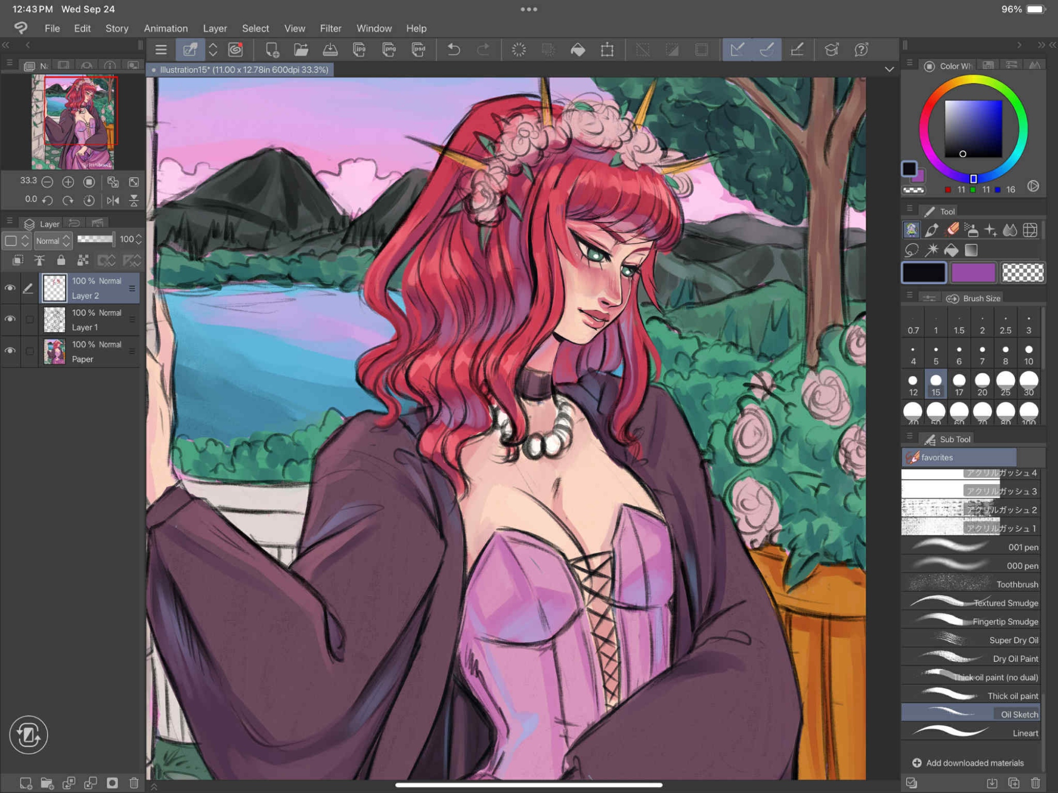Select the purple sub color swatch
Viewport: 1058px width, 793px height.
click(973, 273)
